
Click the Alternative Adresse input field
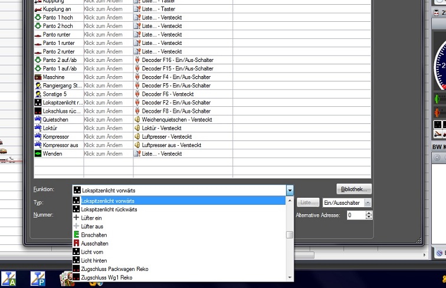(356, 215)
